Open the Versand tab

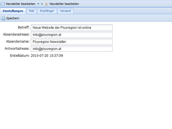click(65, 11)
